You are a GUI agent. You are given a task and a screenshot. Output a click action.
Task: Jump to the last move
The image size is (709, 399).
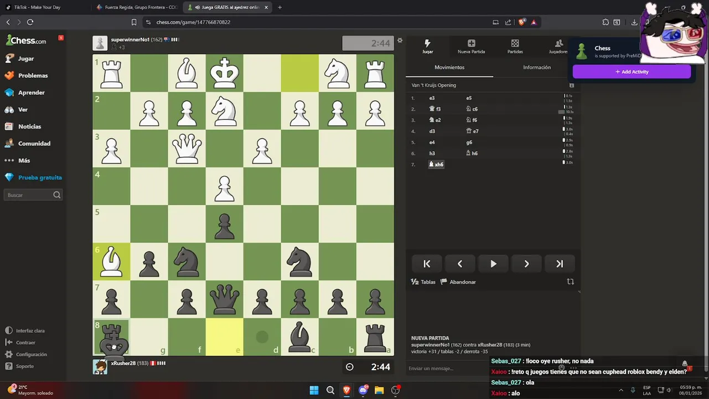tap(560, 264)
